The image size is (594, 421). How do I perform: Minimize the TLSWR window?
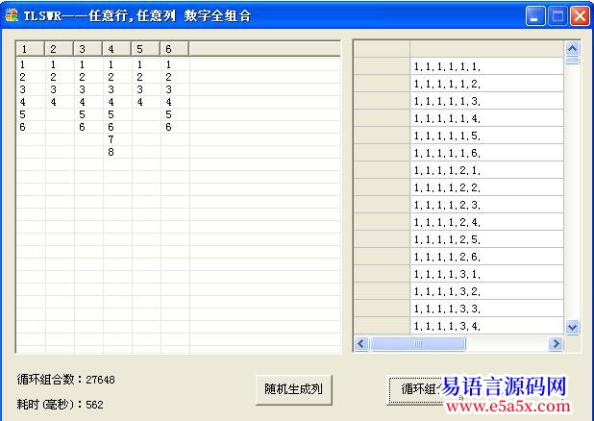pyautogui.click(x=535, y=16)
